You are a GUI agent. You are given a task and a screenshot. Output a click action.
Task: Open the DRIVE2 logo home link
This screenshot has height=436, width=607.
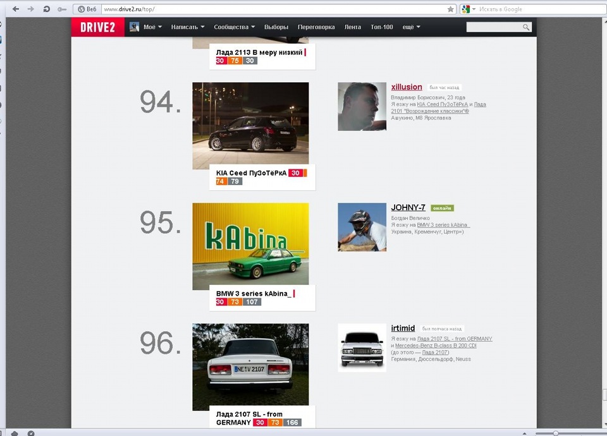[97, 27]
